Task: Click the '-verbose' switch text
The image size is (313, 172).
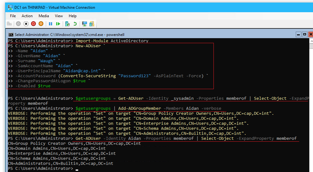Action: pyautogui.click(x=211, y=109)
